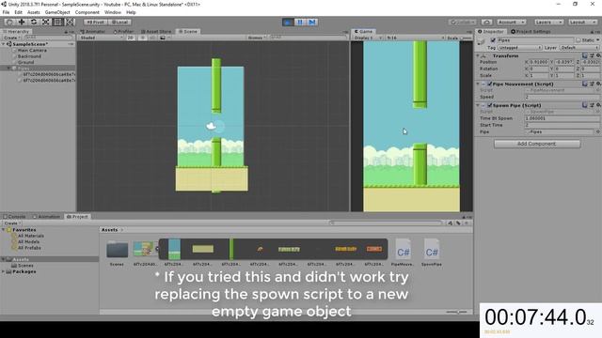Open the Account dropdown

(511, 23)
